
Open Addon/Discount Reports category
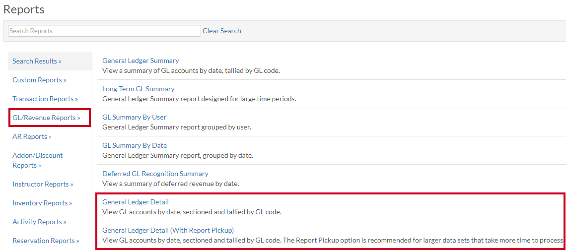[x=38, y=160]
